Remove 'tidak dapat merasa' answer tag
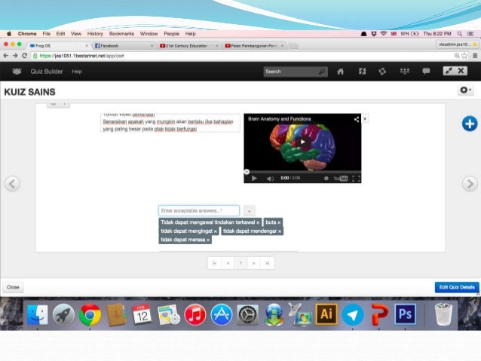Image resolution: width=481 pixels, height=361 pixels. click(208, 240)
